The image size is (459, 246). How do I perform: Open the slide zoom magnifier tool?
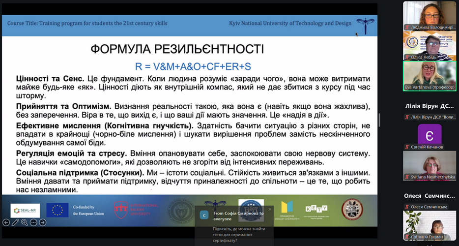point(24,222)
